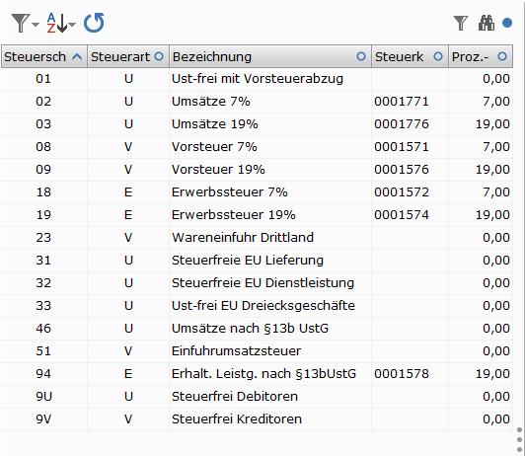The image size is (525, 456).
Task: Expand the sort options dropdown arrow
Action: point(72,24)
